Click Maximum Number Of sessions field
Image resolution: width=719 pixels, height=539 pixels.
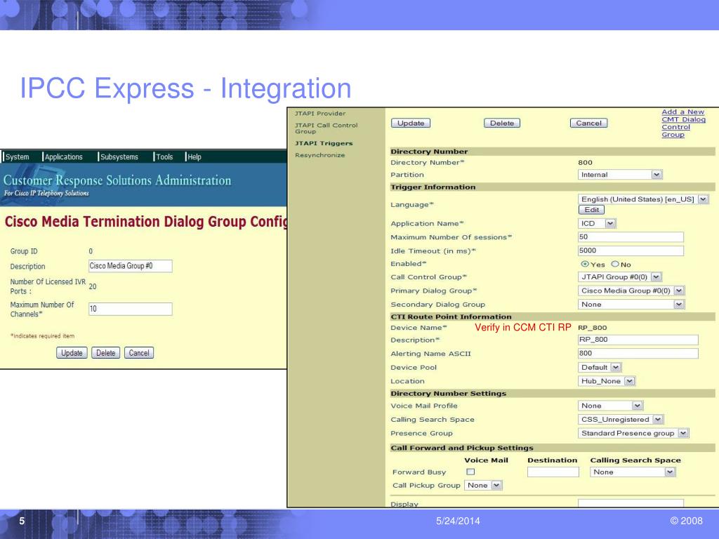[631, 237]
